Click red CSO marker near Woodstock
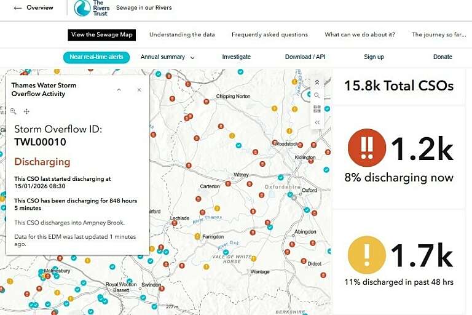Screen dimensions: 472x315 tap(275, 142)
